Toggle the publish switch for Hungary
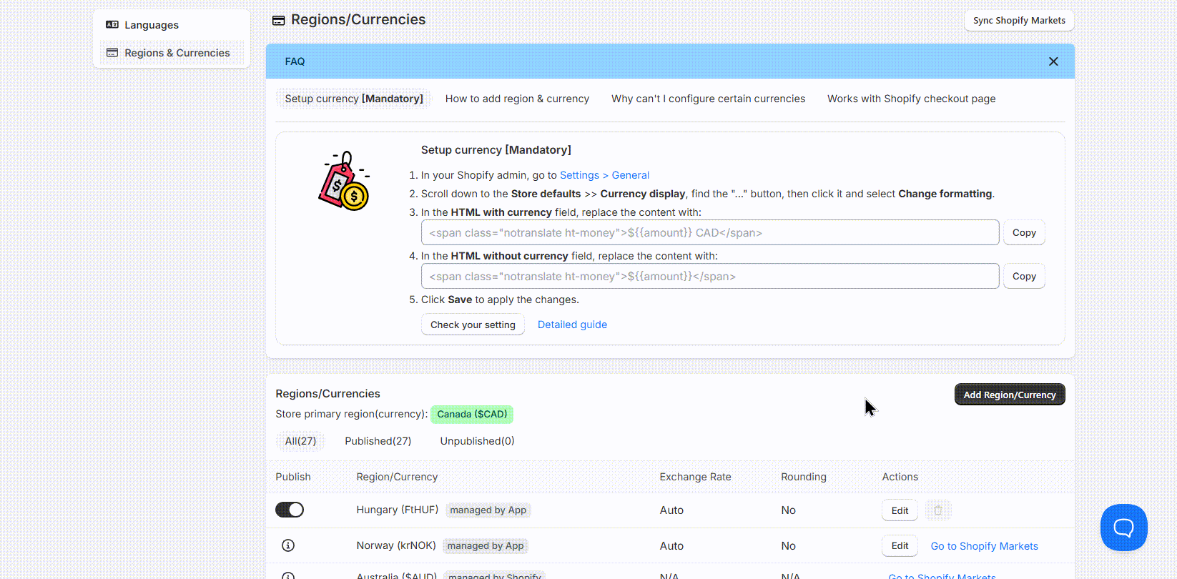Screen dimensions: 1177x579 coord(290,510)
